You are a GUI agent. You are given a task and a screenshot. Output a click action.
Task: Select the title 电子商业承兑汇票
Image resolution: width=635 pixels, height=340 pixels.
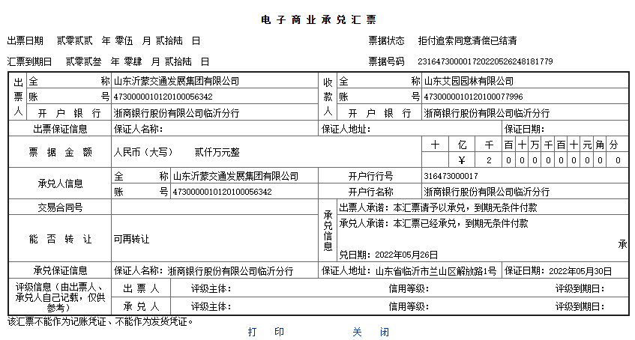319,19
